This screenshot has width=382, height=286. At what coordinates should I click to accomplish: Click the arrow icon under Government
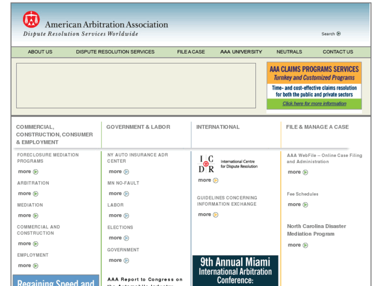126,260
